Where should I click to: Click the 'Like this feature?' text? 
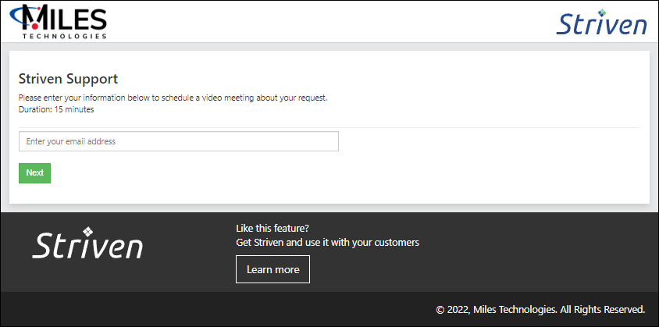click(x=273, y=229)
